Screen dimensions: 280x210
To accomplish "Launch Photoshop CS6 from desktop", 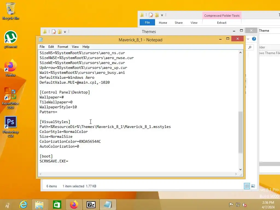I will click(x=10, y=127).
